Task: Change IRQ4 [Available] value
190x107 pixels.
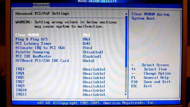Action: coord(94,74)
